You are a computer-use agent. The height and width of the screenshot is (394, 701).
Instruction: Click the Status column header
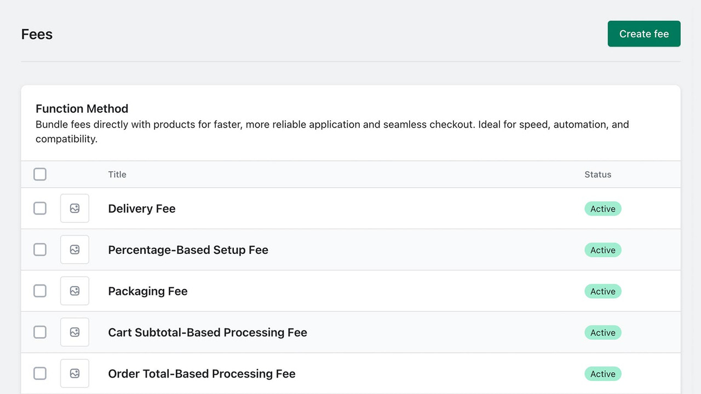597,174
